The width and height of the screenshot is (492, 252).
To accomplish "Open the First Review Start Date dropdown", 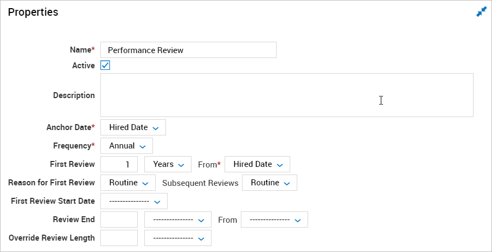I will 134,201.
